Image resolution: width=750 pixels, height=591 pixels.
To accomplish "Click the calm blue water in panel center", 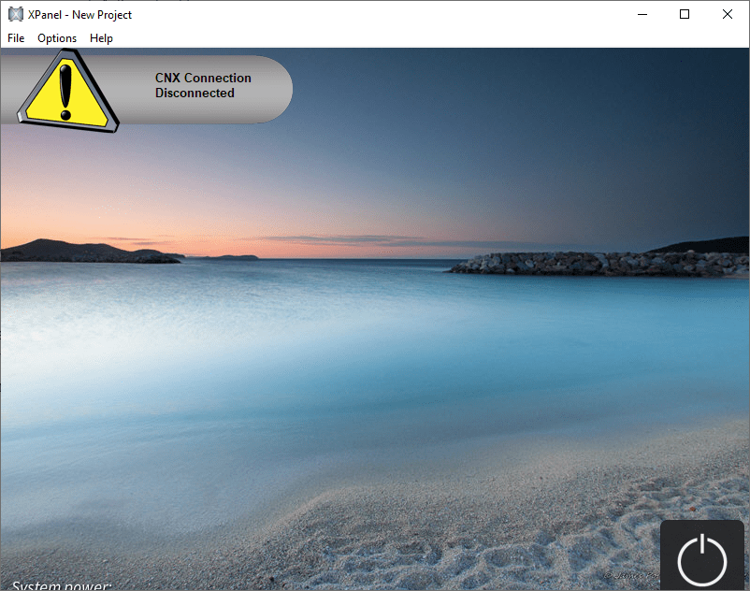I will tap(374, 355).
